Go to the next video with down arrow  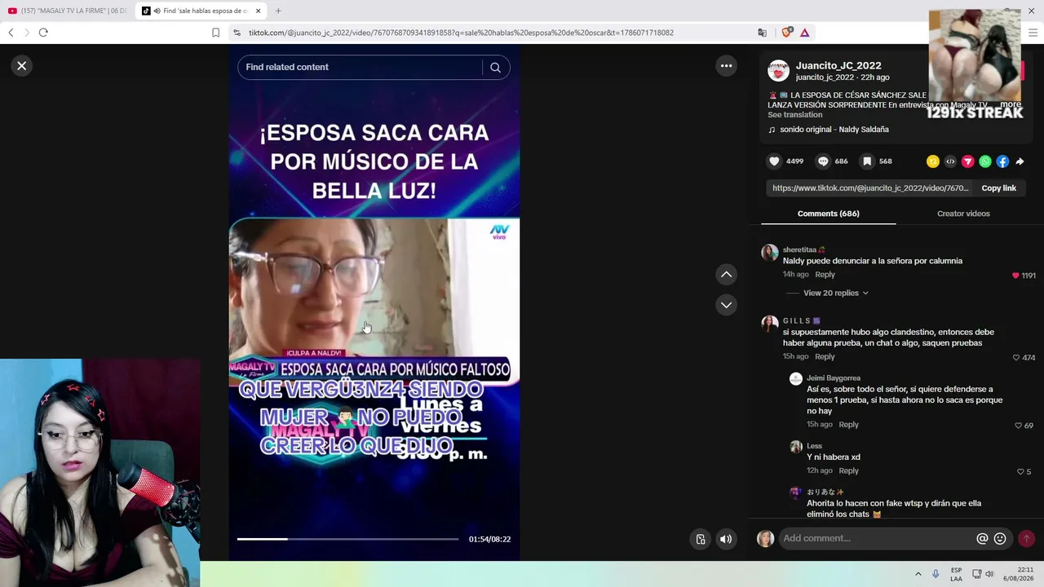tap(726, 305)
